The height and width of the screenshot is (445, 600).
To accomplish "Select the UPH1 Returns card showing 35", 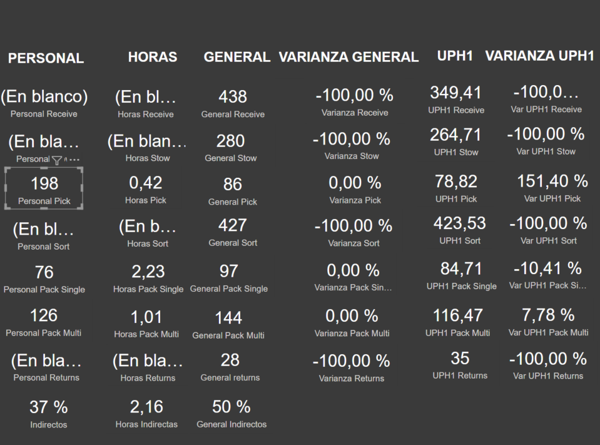I will point(460,366).
